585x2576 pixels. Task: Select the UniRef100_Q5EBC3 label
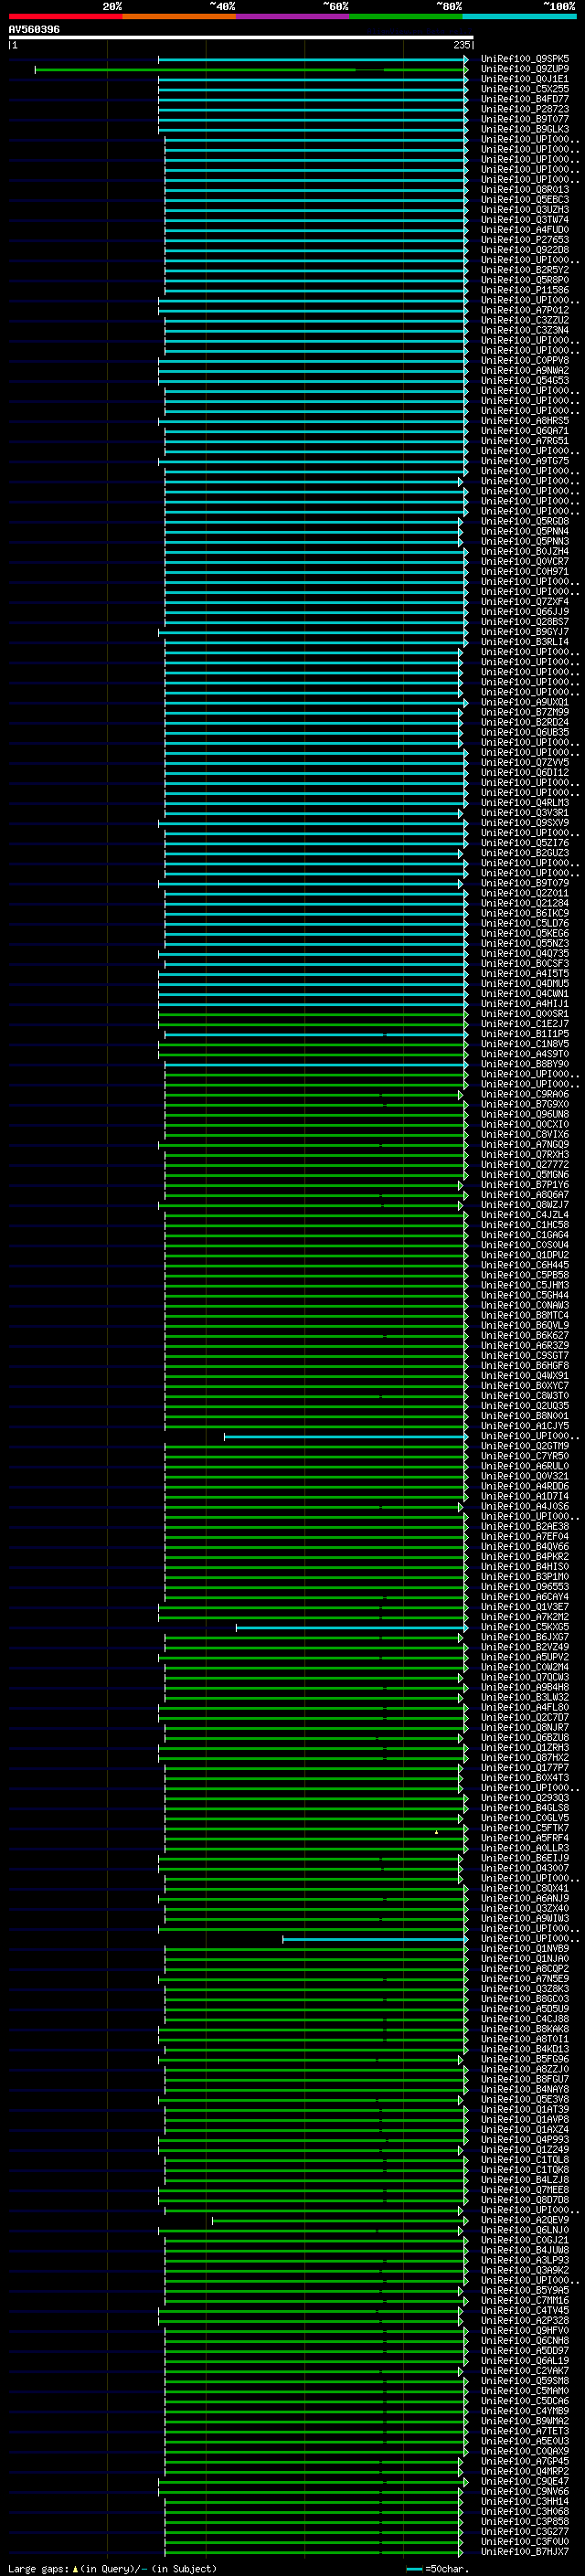coord(525,199)
